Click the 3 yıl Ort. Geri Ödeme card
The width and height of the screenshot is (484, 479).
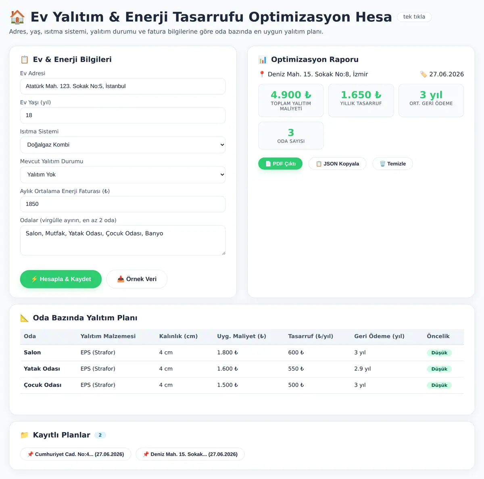(431, 100)
